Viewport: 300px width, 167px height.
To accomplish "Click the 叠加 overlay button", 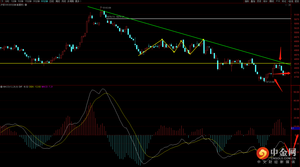I will pyautogui.click(x=253, y=1).
